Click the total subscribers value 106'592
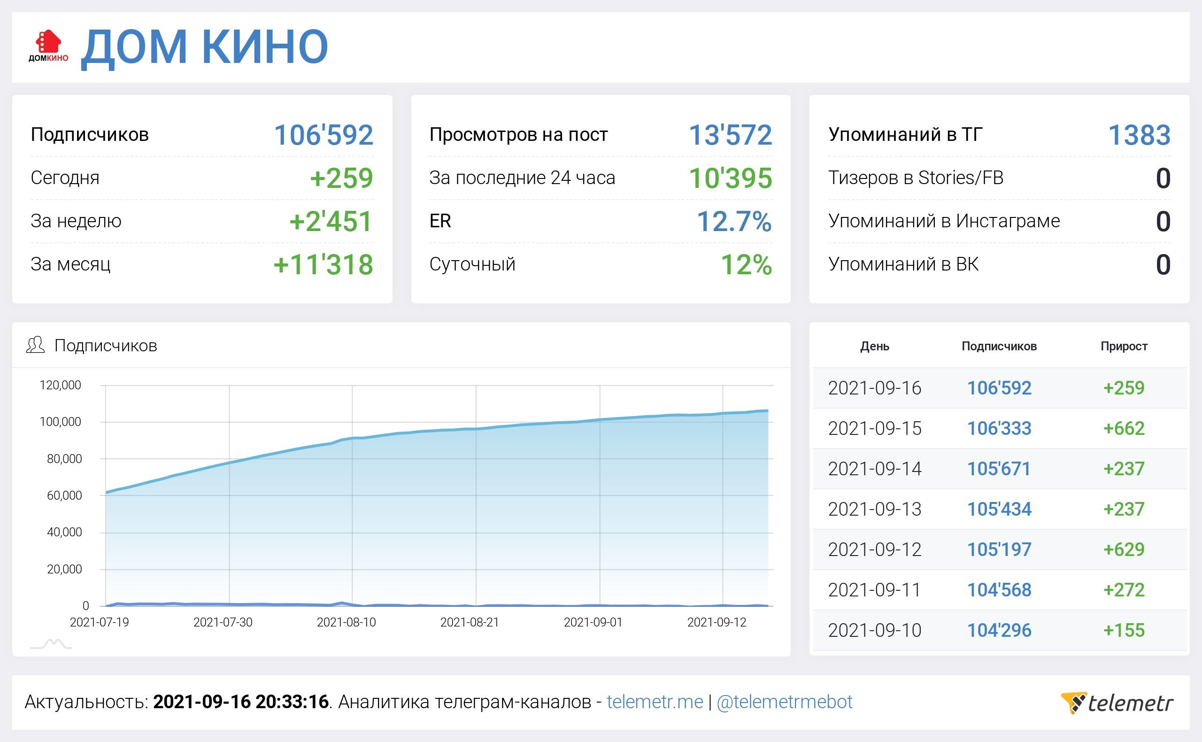This screenshot has width=1202, height=742. click(x=324, y=135)
